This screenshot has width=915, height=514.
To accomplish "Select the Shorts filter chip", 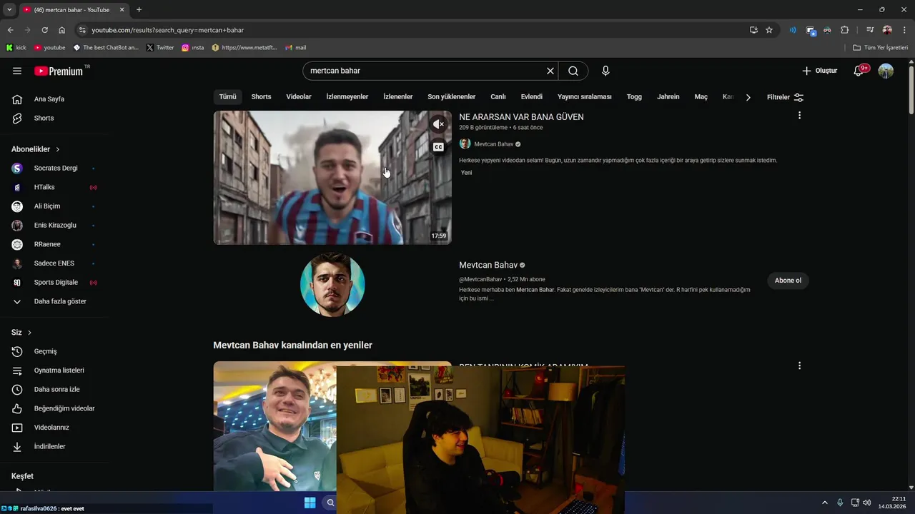I will click(261, 97).
